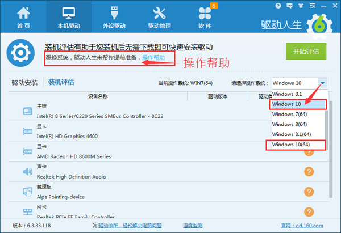Screen dimensions: 341x233
Task: Select the AMD Radeon HD 8600M Series text
Action: [74, 156]
